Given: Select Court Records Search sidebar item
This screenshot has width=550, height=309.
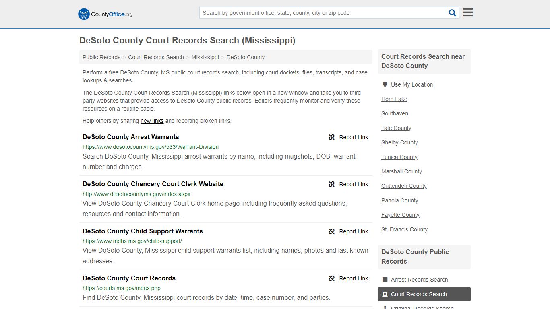Looking at the screenshot, I should 424,294.
